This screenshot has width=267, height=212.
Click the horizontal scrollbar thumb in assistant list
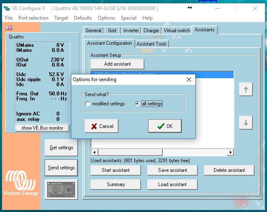click(131, 152)
